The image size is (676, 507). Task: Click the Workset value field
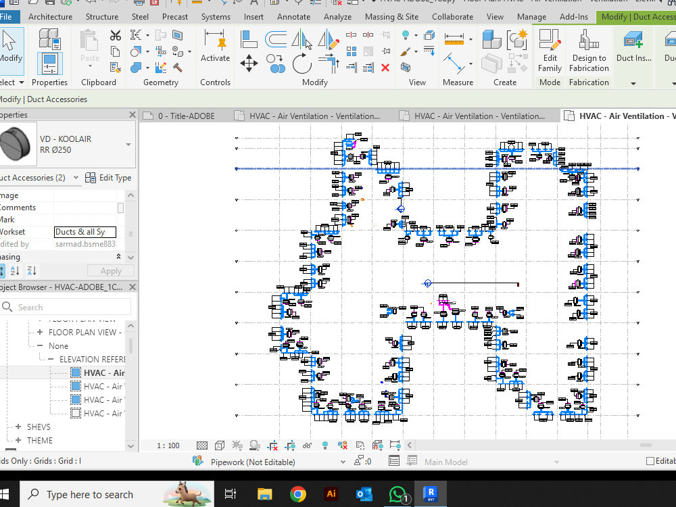tap(85, 232)
